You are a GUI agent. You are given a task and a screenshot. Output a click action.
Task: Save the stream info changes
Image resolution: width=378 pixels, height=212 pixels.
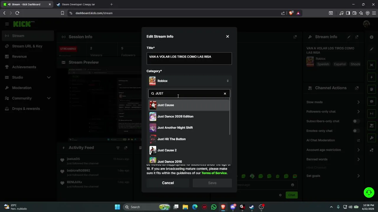pos(212,183)
